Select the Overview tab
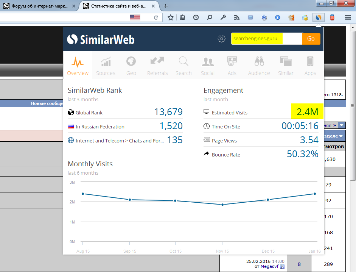 pyautogui.click(x=78, y=66)
